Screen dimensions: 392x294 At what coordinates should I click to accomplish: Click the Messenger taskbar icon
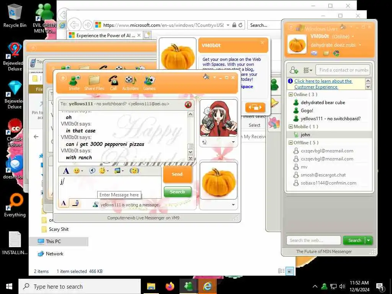pyautogui.click(x=188, y=286)
